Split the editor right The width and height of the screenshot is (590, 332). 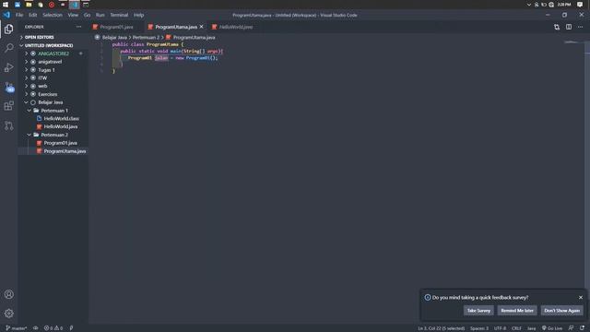569,27
